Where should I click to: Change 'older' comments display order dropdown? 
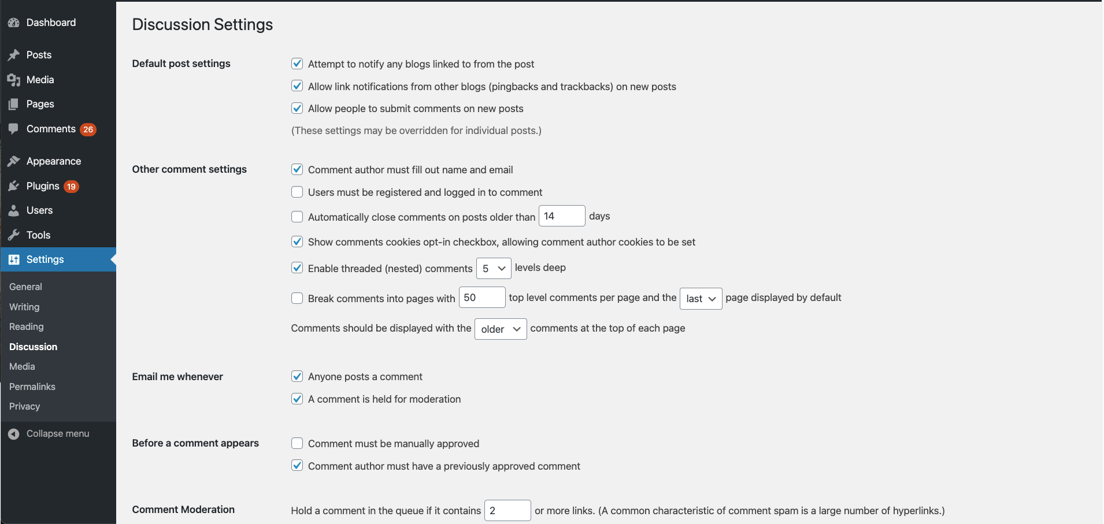pos(501,329)
